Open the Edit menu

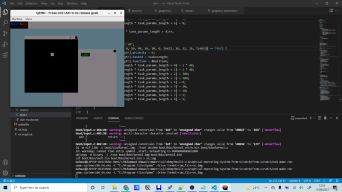coord(20,4)
